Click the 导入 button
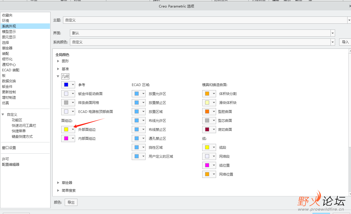This screenshot has height=214, width=351. tap(345, 42)
